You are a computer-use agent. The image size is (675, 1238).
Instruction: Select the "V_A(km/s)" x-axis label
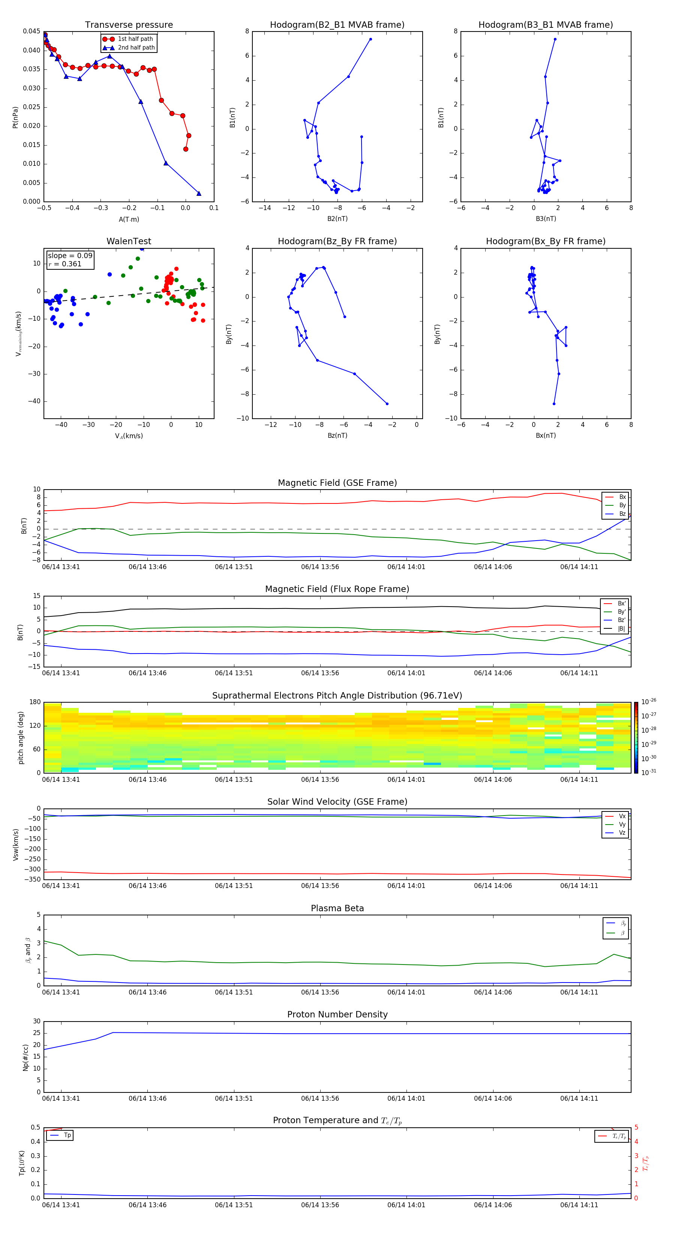coord(129,436)
